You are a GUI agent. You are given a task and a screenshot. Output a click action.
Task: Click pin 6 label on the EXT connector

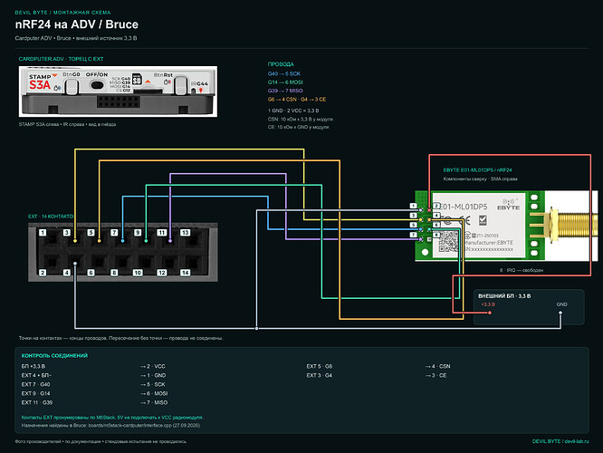pos(91,273)
